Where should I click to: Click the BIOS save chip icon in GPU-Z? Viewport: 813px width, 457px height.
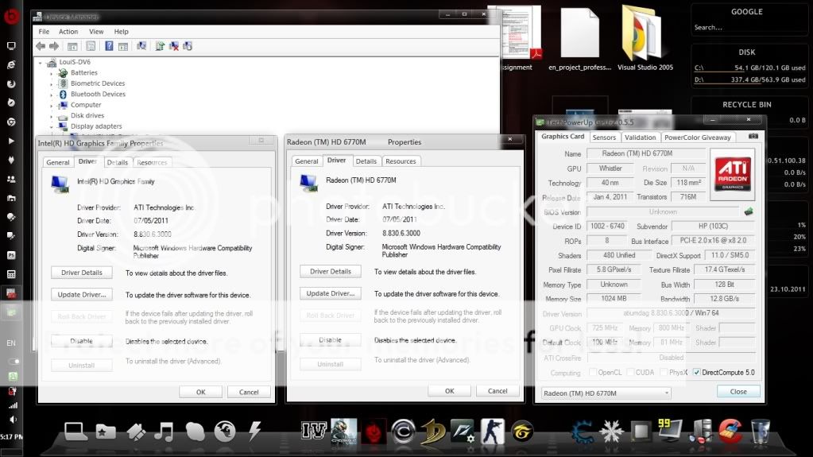748,212
